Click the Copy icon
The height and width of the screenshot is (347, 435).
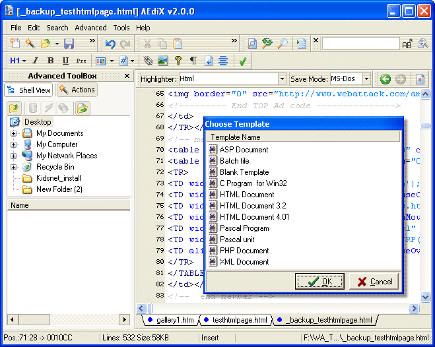pyautogui.click(x=162, y=44)
